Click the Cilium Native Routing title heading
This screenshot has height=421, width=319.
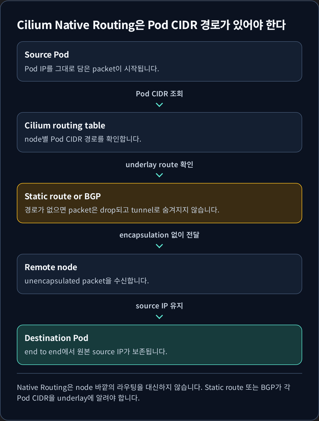(x=151, y=25)
